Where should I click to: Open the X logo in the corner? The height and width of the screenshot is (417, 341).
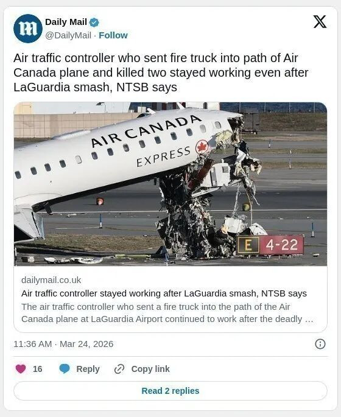320,21
